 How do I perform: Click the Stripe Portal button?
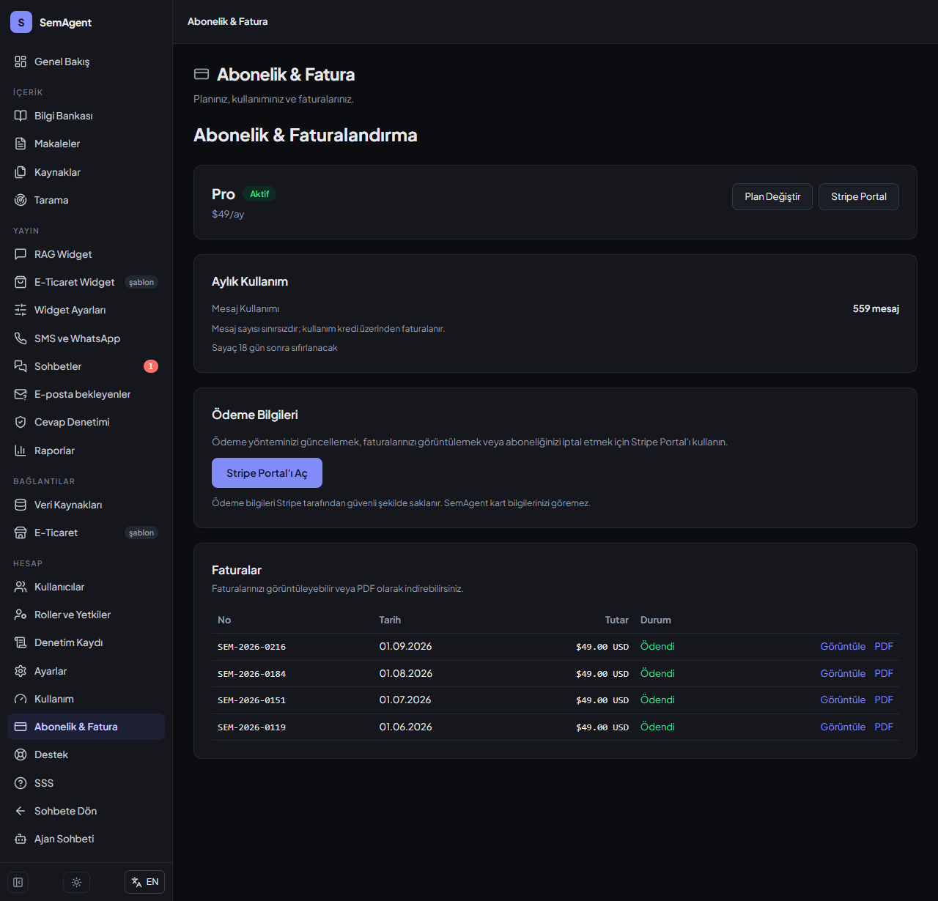pyautogui.click(x=859, y=196)
